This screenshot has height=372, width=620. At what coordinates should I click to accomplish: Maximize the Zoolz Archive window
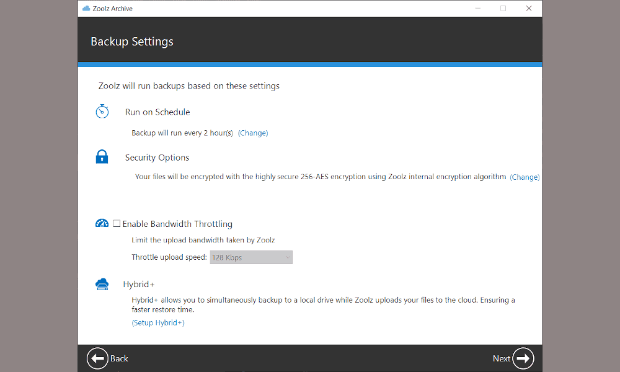(503, 8)
